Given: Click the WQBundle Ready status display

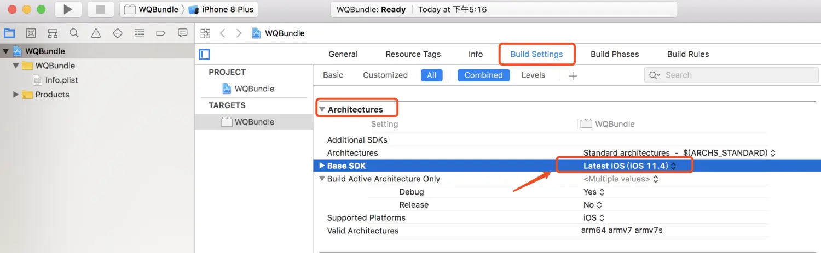Looking at the screenshot, I should pos(504,9).
